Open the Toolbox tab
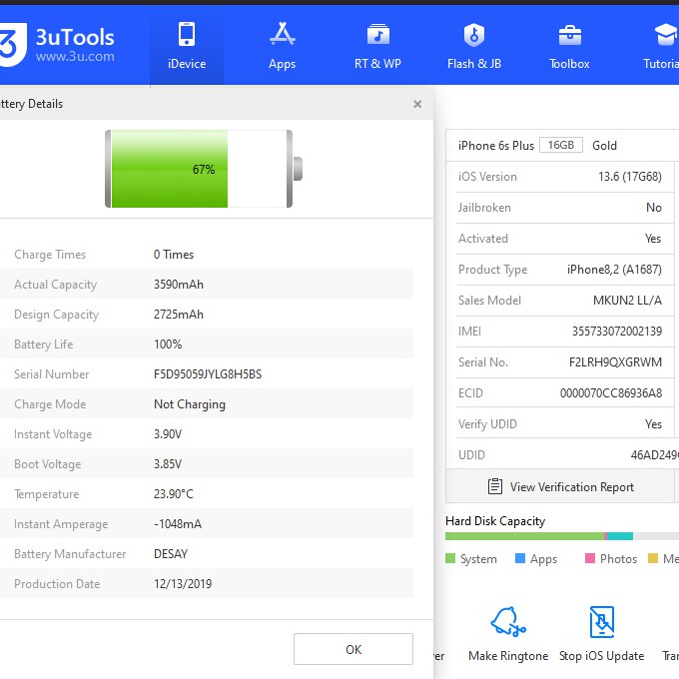Viewport: 679px width, 679px height. (569, 46)
